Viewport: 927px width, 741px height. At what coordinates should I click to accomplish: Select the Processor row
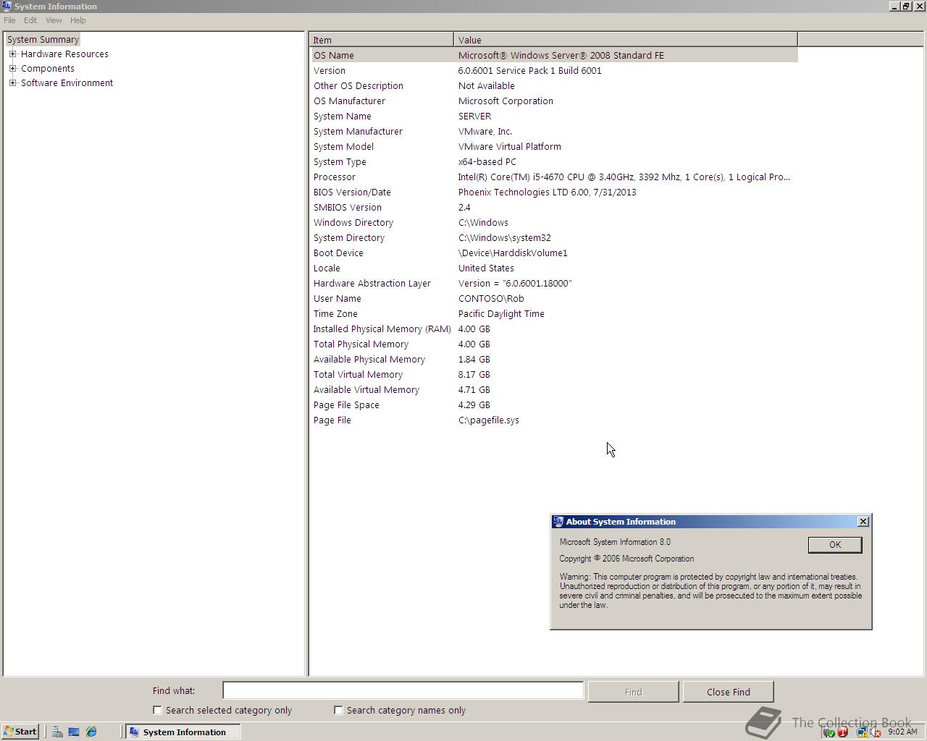point(554,177)
